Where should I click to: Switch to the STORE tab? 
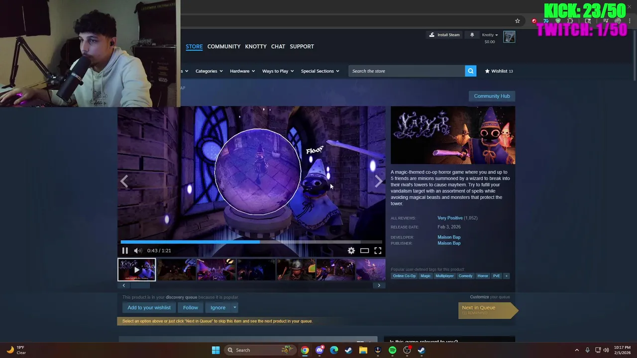click(x=194, y=46)
